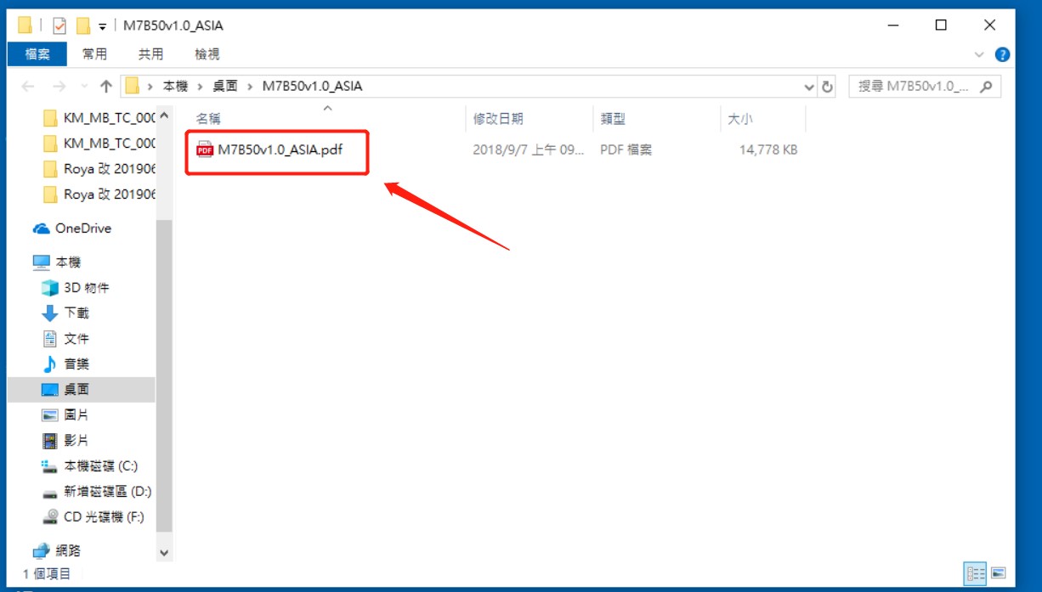Open OneDrive in the navigation pane
Viewport: 1042px width, 592px height.
82,228
